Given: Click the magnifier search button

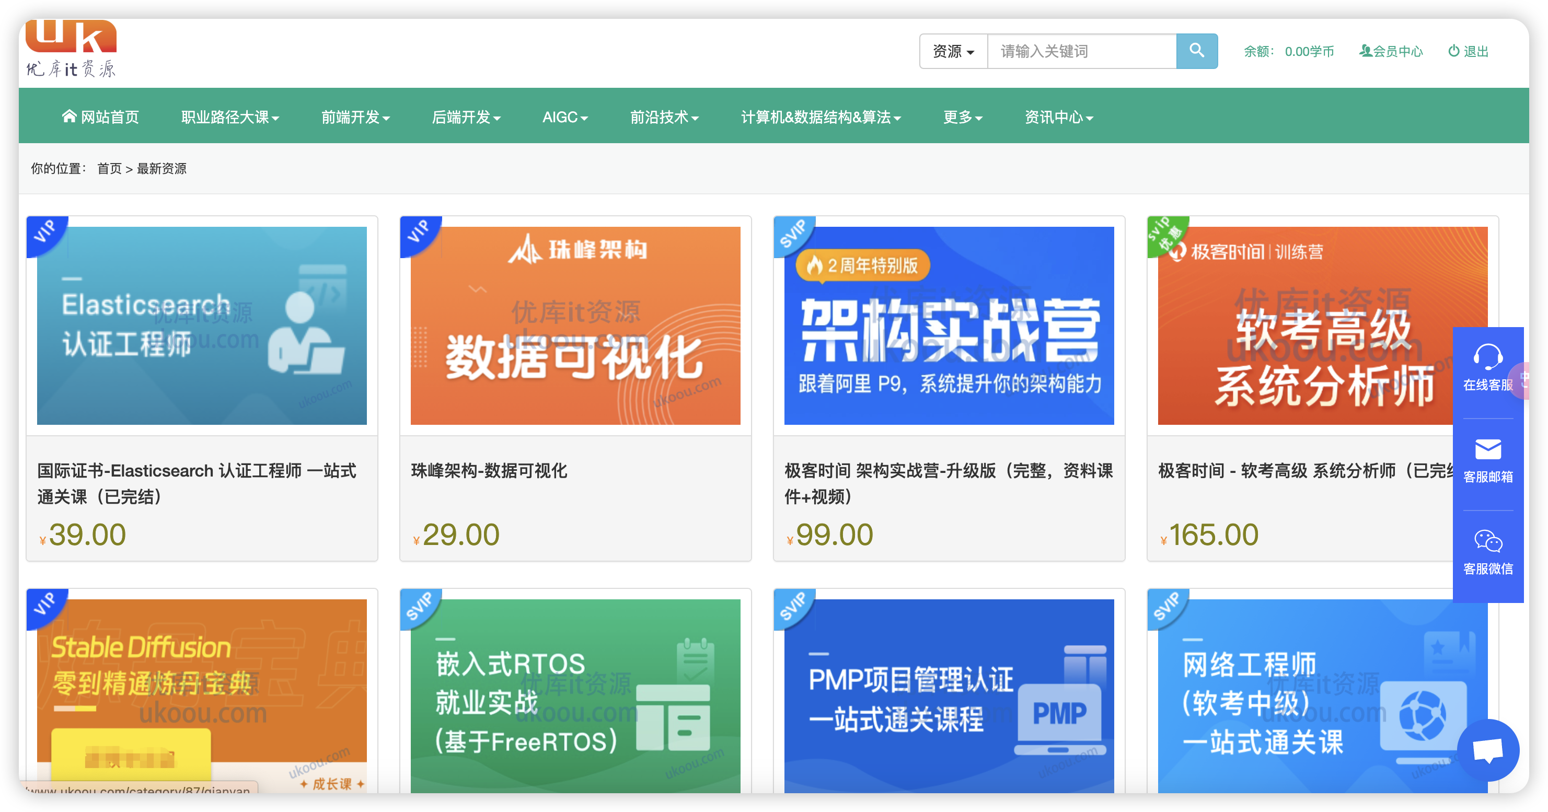Looking at the screenshot, I should [x=1196, y=51].
